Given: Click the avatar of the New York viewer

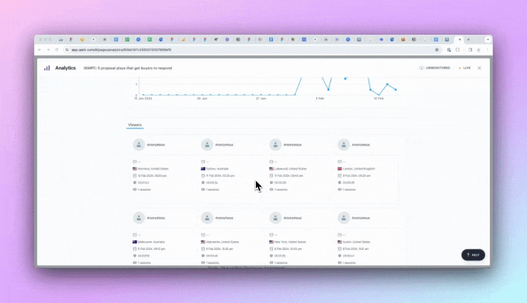Looking at the screenshot, I should coord(275,218).
